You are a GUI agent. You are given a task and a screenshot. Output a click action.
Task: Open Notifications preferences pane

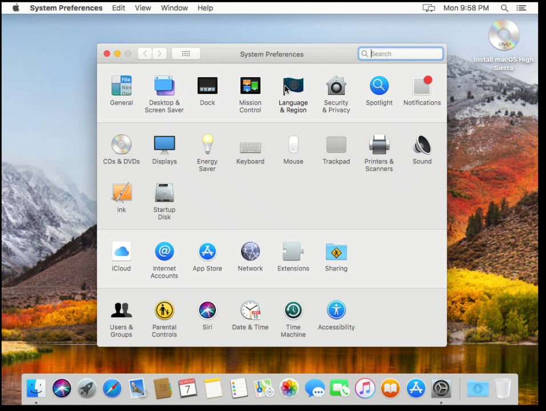point(422,90)
